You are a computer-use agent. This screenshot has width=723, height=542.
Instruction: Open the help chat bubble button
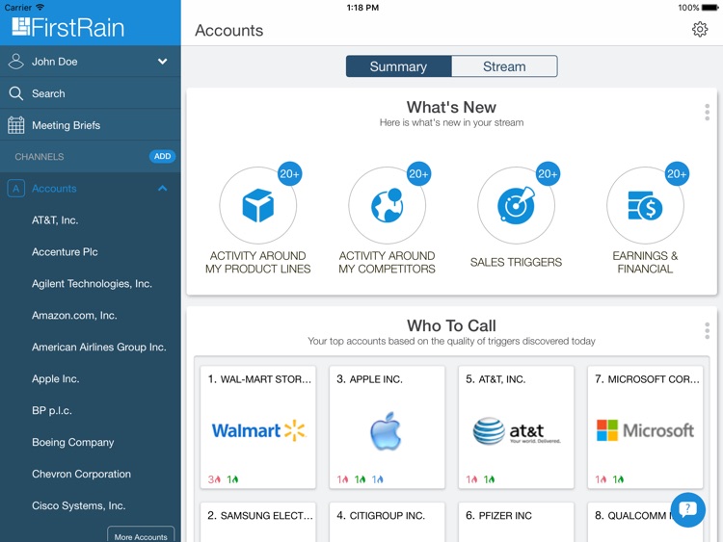coord(687,510)
